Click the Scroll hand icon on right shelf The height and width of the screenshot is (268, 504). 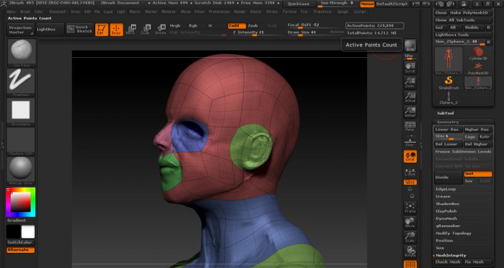click(x=410, y=67)
